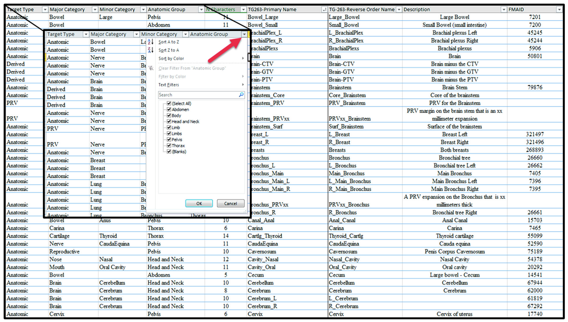
Task: Open the Major Category filter dropdown
Action: tap(137, 34)
